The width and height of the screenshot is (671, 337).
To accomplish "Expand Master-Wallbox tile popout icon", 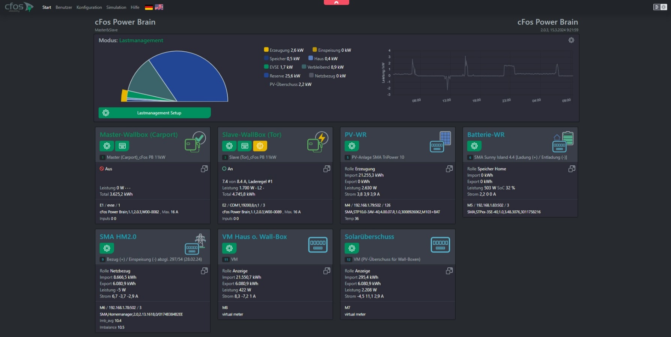I will pyautogui.click(x=204, y=169).
